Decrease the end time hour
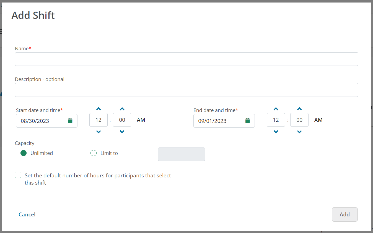Viewport: 373px width, 233px height. 276,132
